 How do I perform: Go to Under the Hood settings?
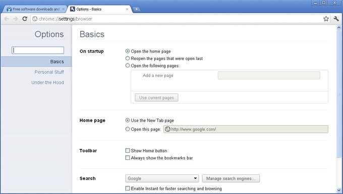[x=47, y=82]
